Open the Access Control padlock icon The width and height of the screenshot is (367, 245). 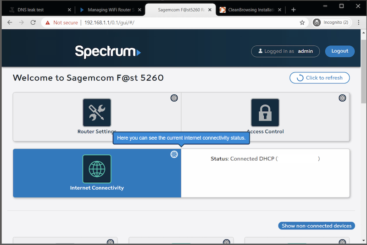click(265, 113)
